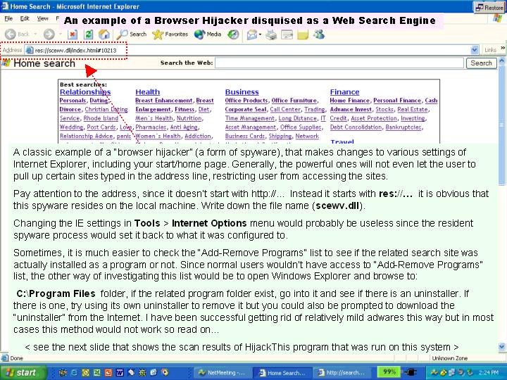This screenshot has width=507, height=380.
Task: Open the Relationships category link
Action: tap(85, 91)
